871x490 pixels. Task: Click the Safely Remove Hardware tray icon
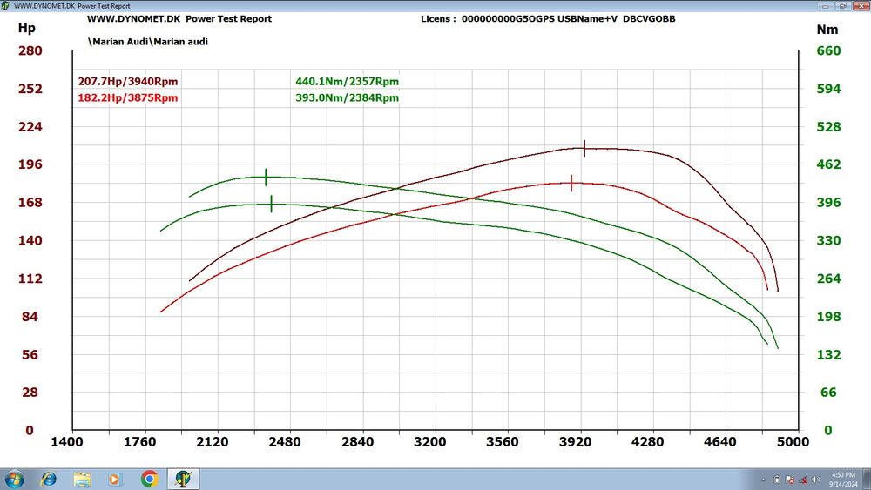tap(777, 480)
